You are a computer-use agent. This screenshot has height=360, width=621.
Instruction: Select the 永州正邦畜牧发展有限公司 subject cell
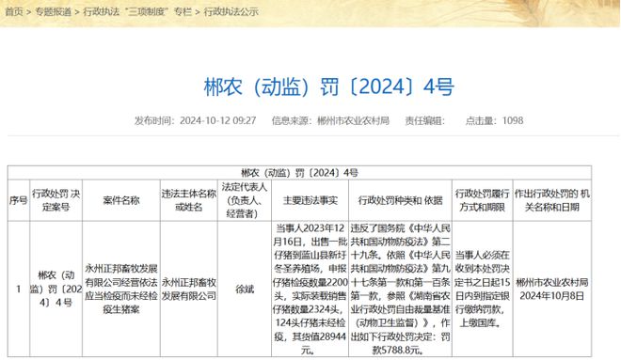(189, 290)
